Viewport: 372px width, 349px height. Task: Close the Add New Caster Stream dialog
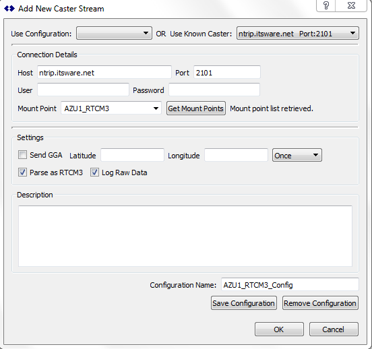(x=351, y=5)
